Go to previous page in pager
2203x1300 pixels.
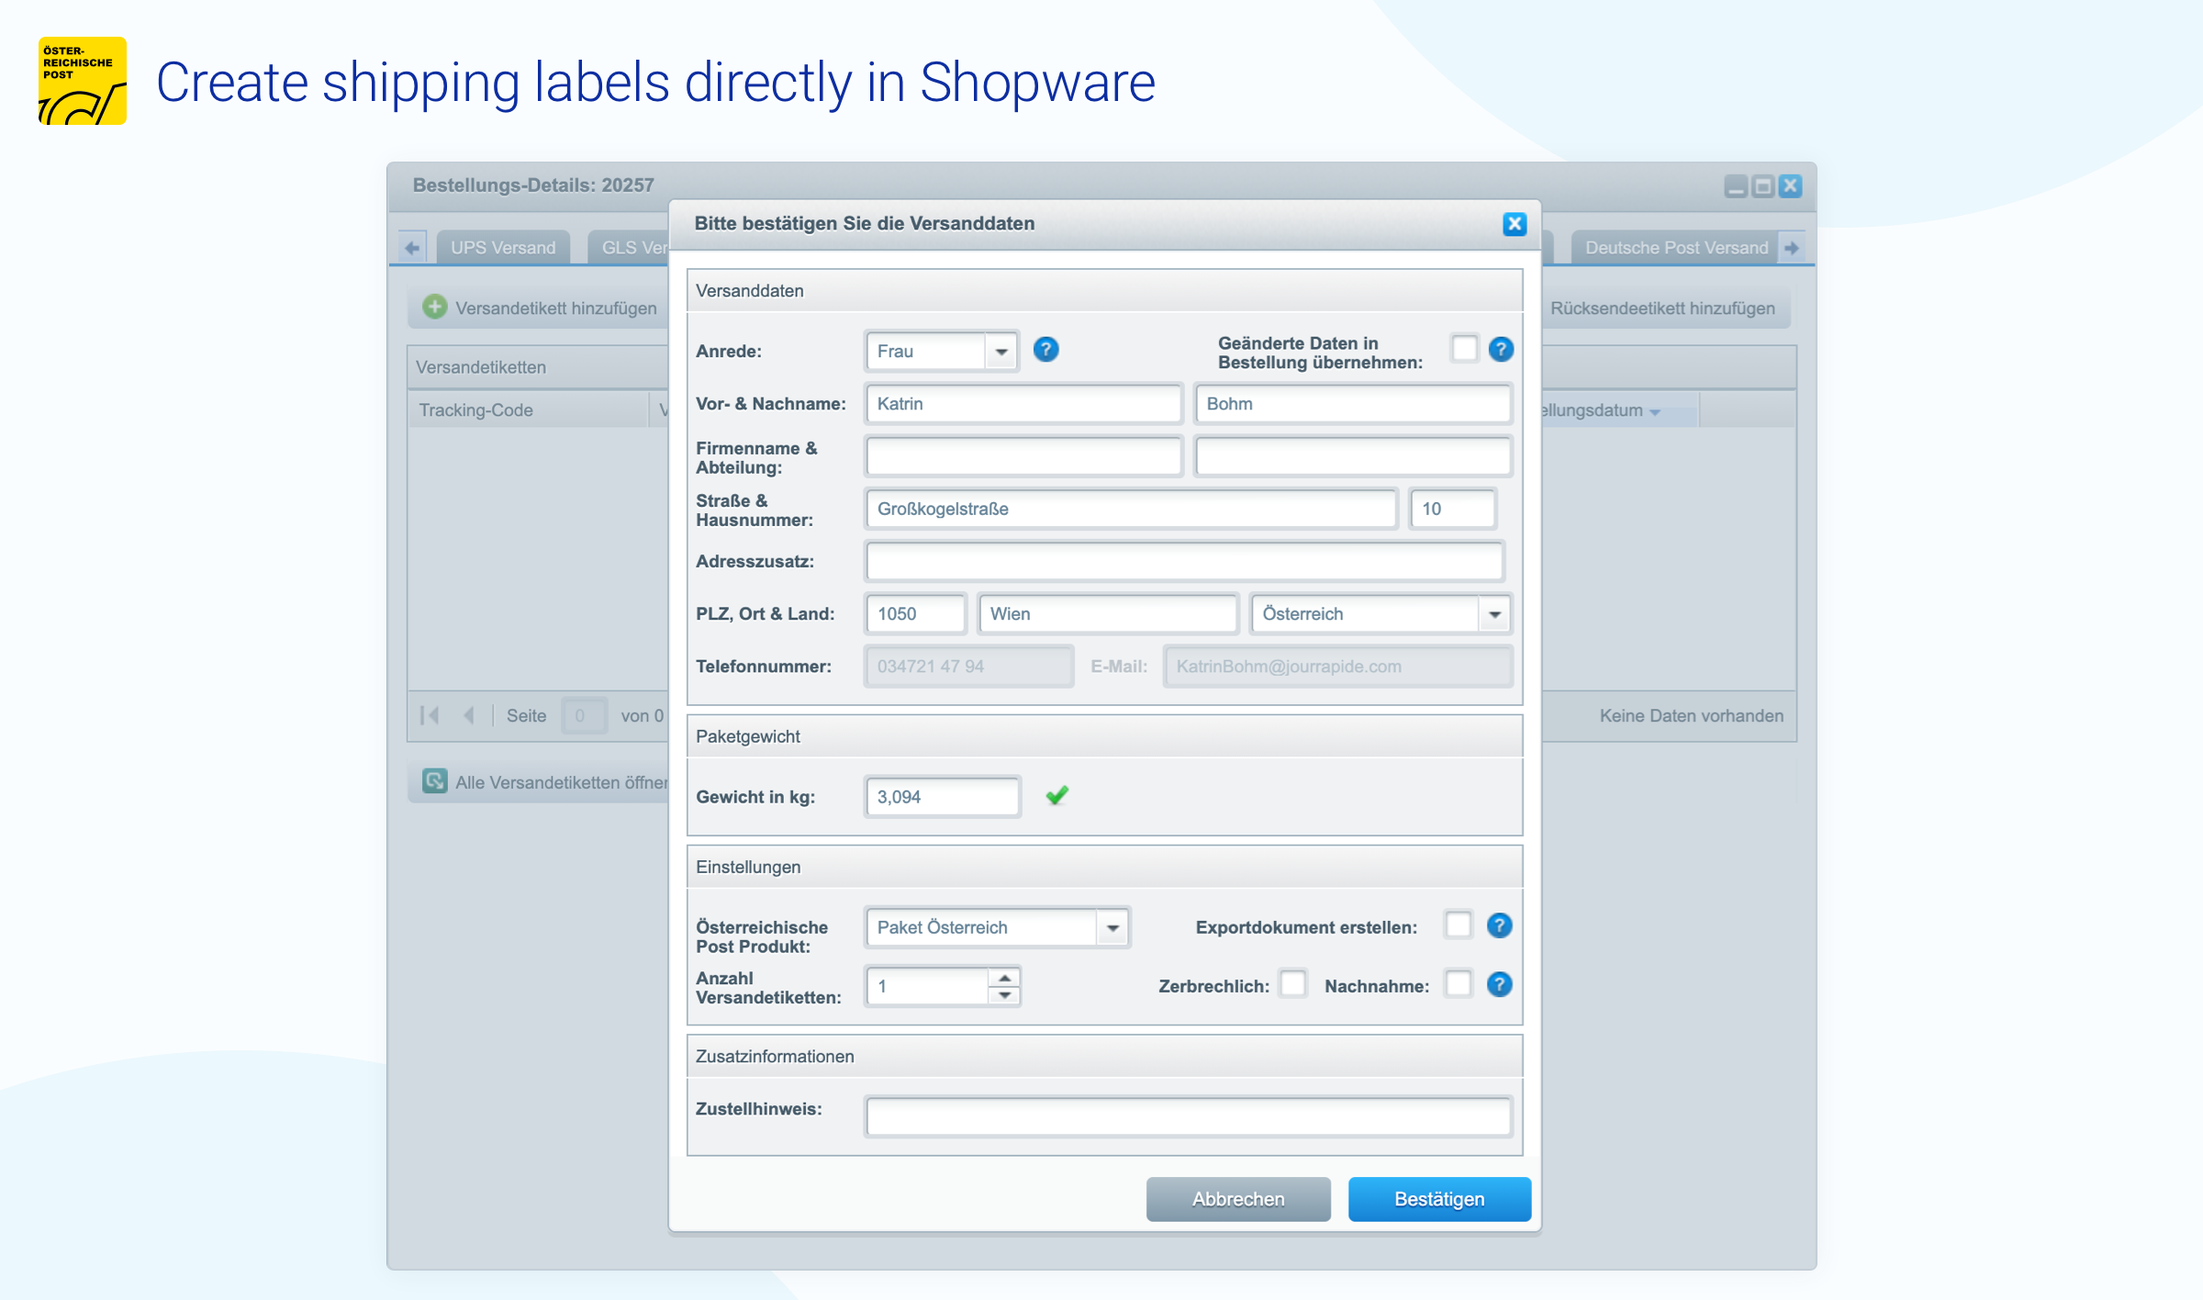point(469,715)
